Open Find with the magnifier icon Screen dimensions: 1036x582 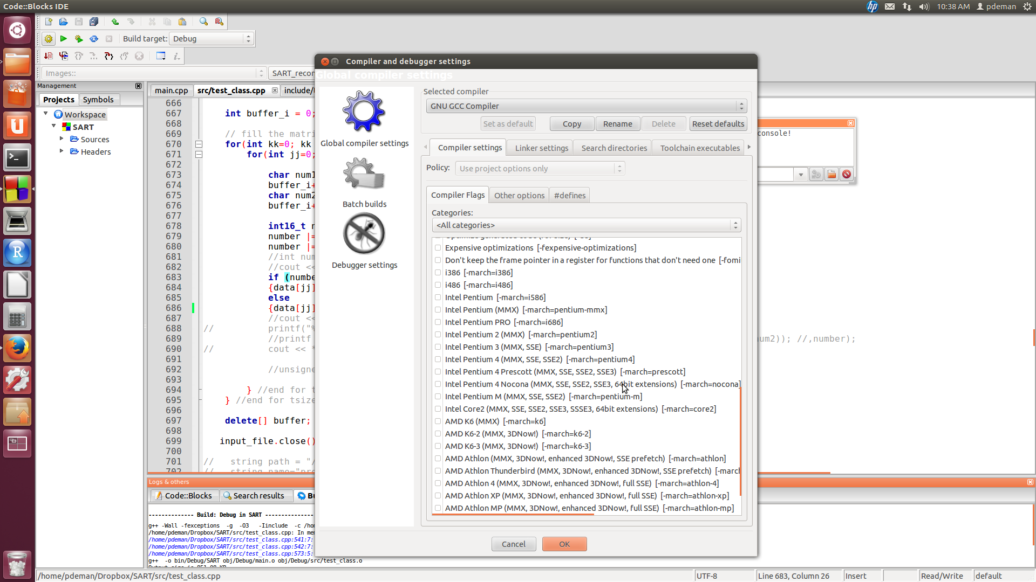pyautogui.click(x=203, y=22)
